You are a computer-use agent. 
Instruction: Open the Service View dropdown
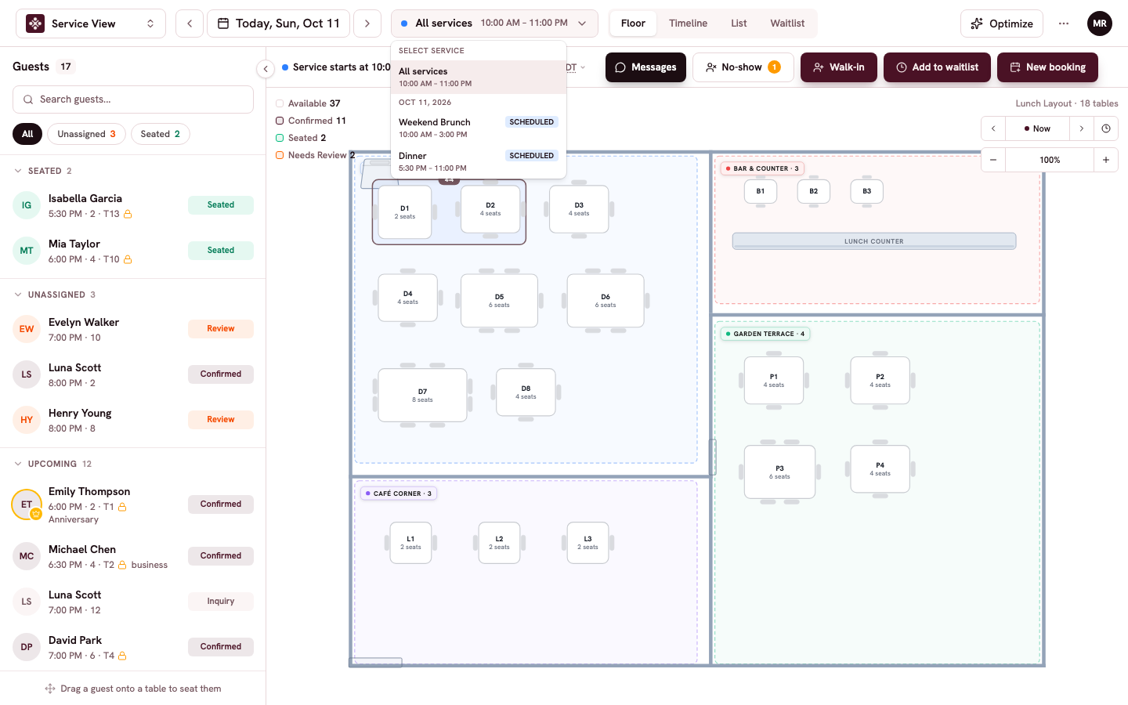click(91, 23)
